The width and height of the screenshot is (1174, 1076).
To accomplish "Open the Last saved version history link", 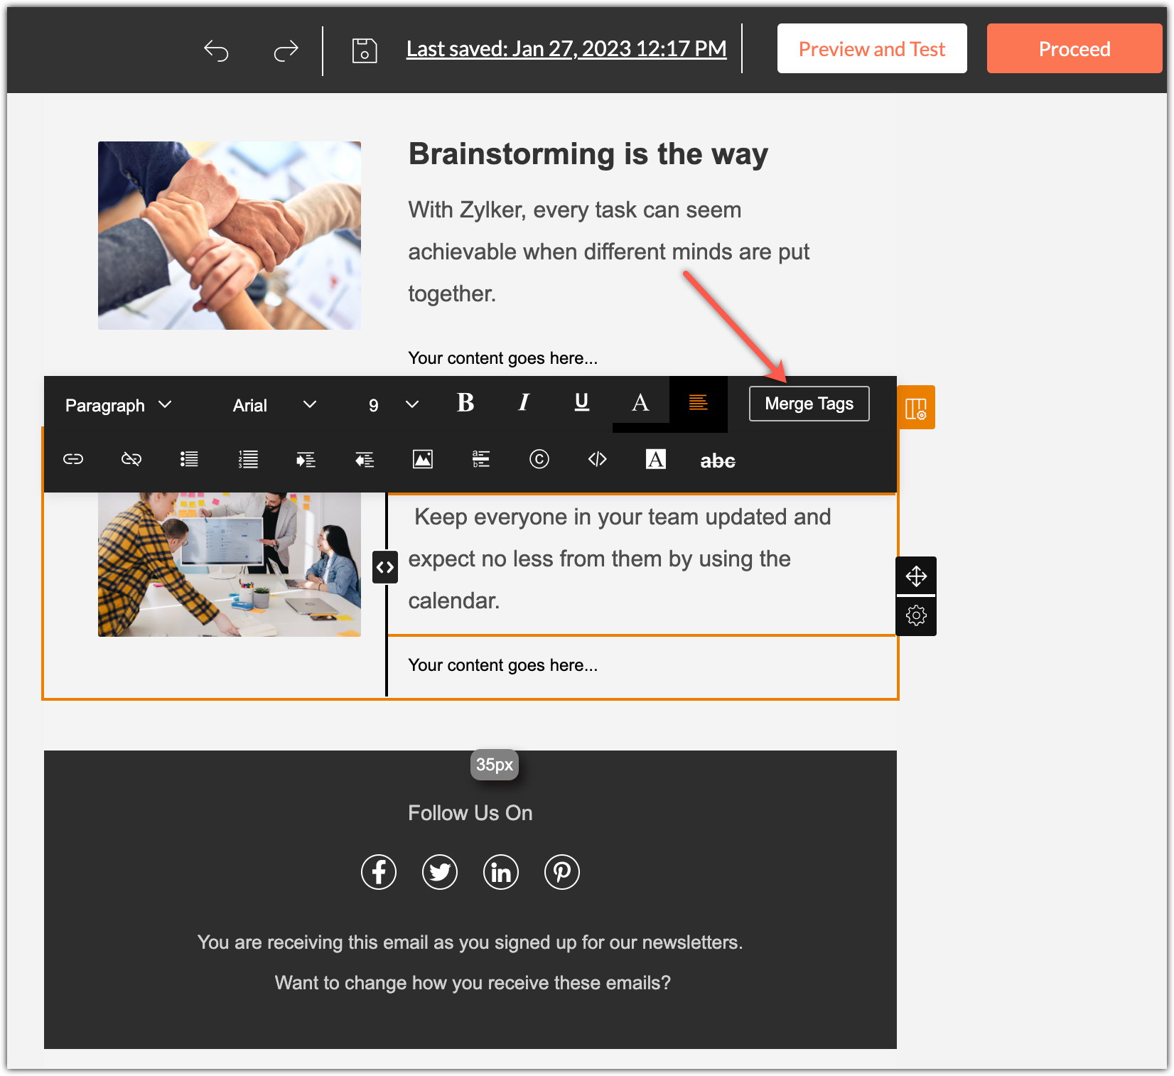I will (x=566, y=49).
